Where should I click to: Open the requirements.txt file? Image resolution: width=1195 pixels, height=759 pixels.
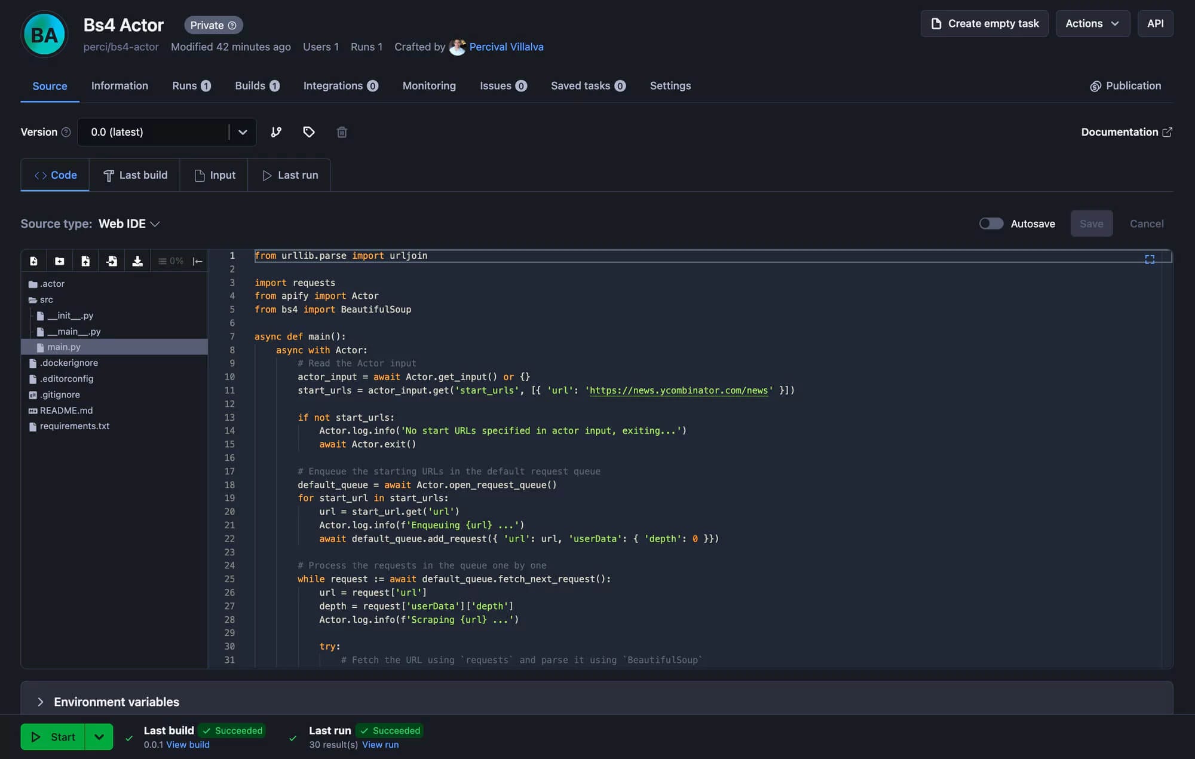(74, 426)
